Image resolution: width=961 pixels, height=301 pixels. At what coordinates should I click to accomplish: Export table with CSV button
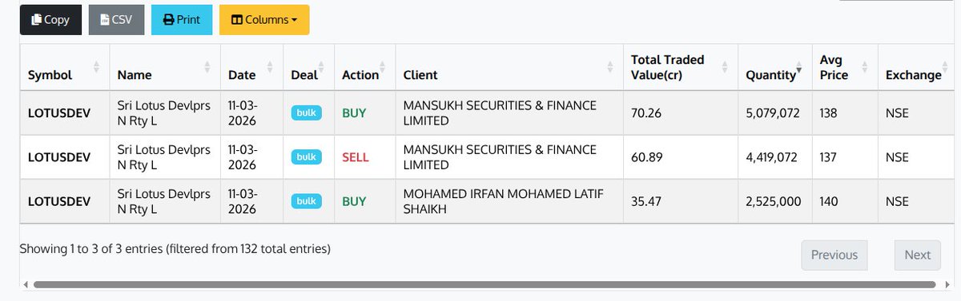[x=116, y=20]
